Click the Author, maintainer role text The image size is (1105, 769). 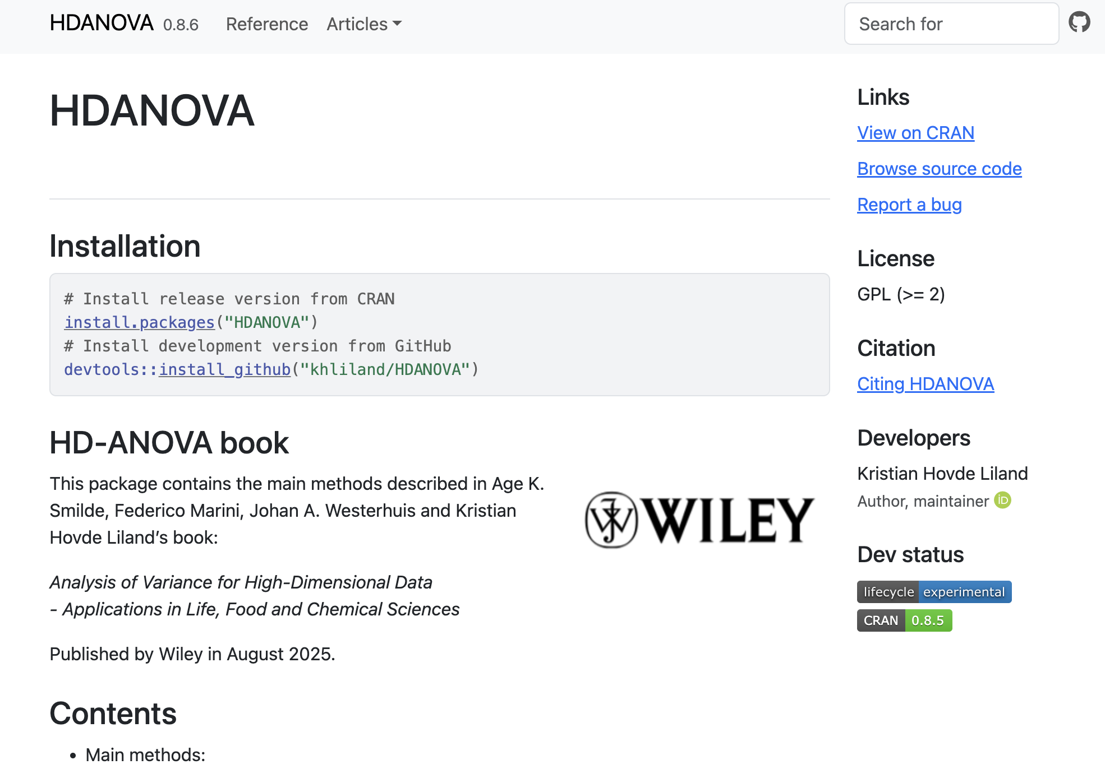(x=923, y=501)
